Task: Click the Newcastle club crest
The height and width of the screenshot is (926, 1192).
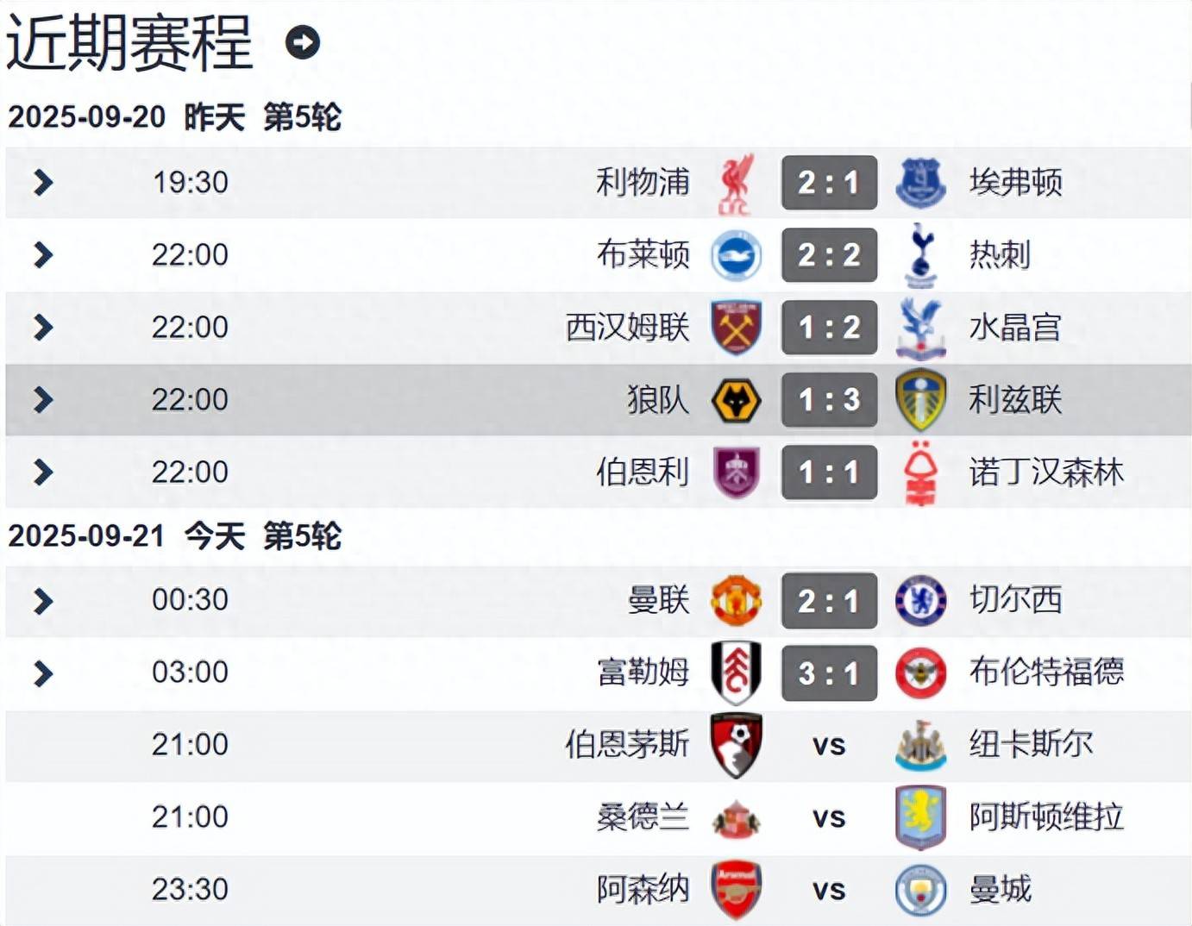Action: pos(920,745)
